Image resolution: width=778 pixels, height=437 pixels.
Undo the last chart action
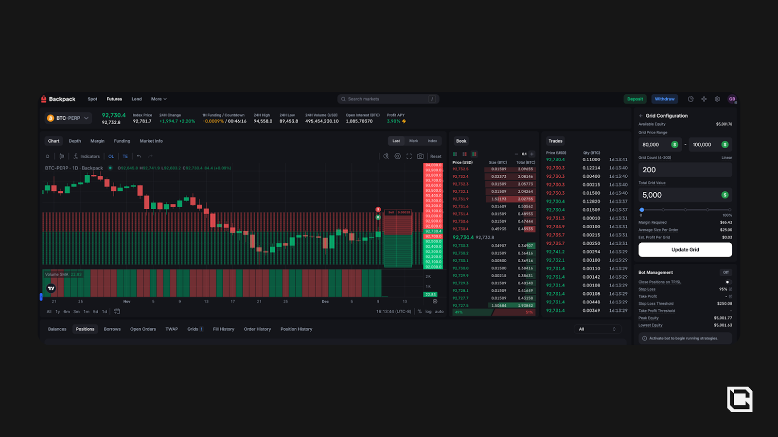point(139,156)
